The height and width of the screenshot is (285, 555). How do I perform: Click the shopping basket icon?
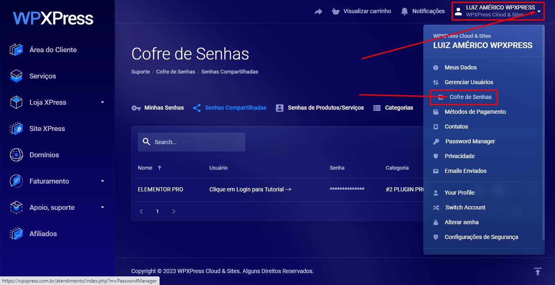coord(336,11)
